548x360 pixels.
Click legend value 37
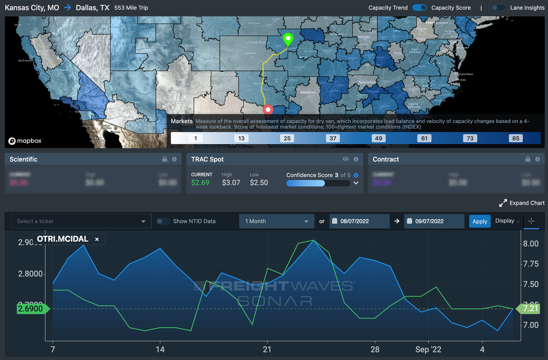tap(333, 138)
